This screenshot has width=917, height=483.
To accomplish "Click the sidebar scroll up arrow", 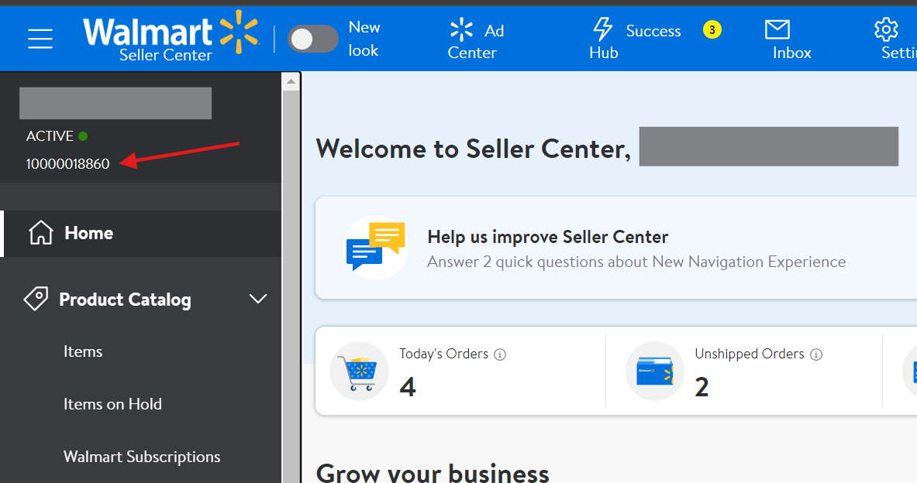I will click(x=291, y=81).
